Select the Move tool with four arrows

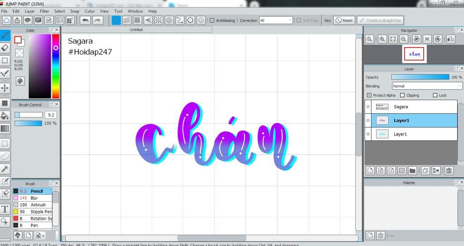[x=5, y=88]
